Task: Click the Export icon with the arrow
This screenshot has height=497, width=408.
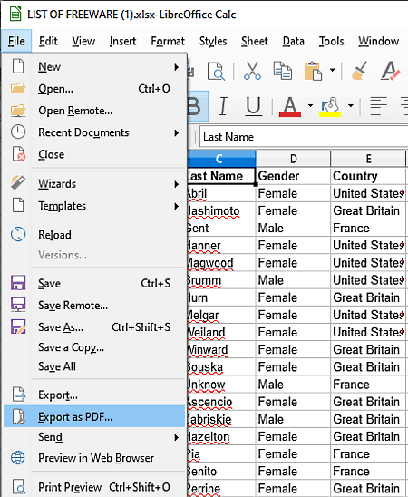Action: pyautogui.click(x=19, y=395)
